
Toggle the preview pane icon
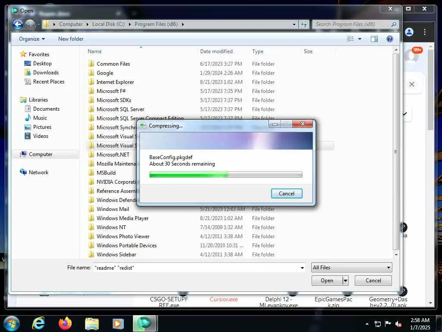coord(374,39)
